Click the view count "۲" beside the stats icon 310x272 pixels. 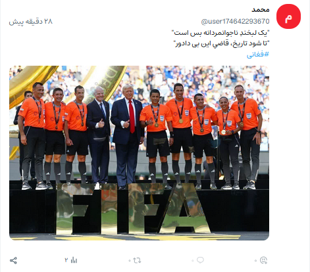point(66,260)
